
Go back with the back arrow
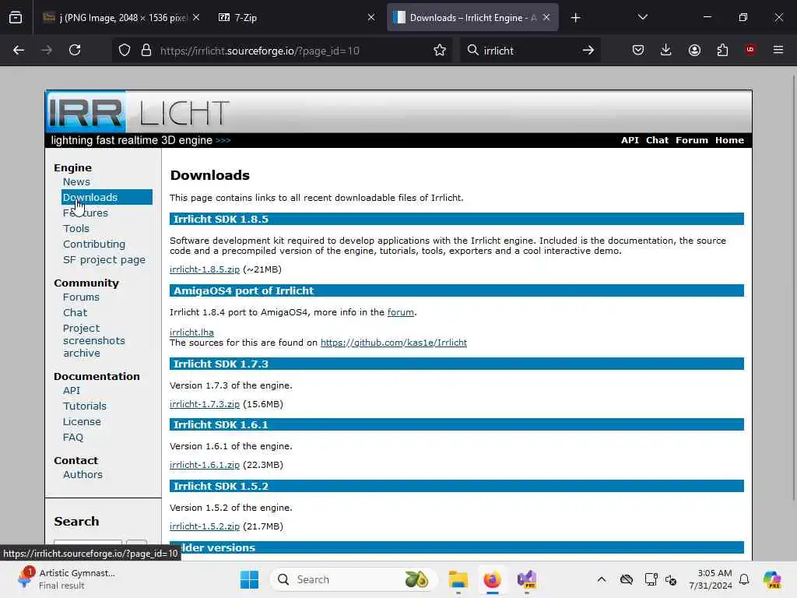pos(19,51)
